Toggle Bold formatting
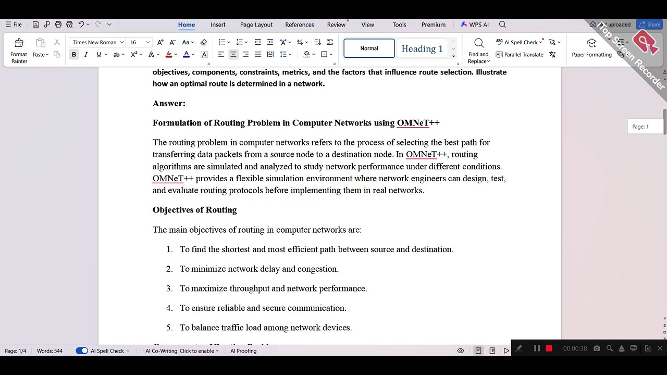The height and width of the screenshot is (375, 667). [x=74, y=54]
